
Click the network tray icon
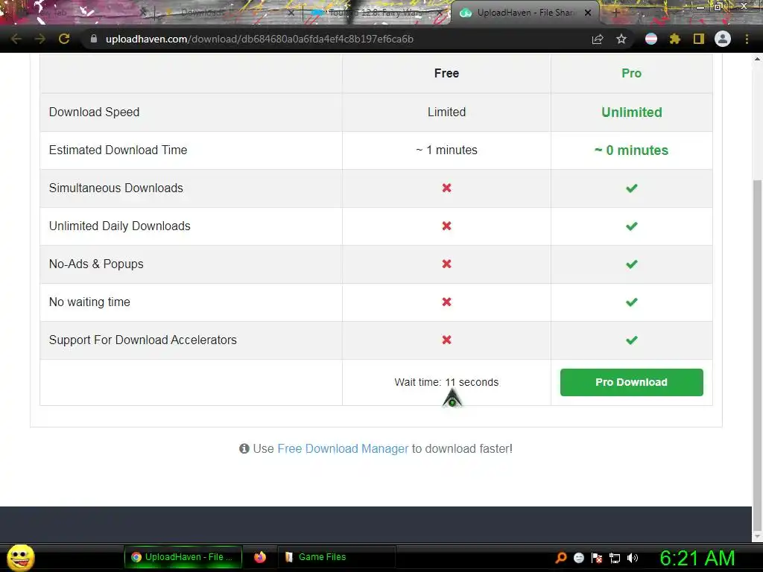coord(615,558)
